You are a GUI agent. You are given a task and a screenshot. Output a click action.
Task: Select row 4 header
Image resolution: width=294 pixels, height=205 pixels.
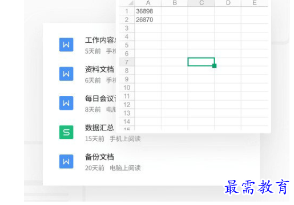point(127,36)
